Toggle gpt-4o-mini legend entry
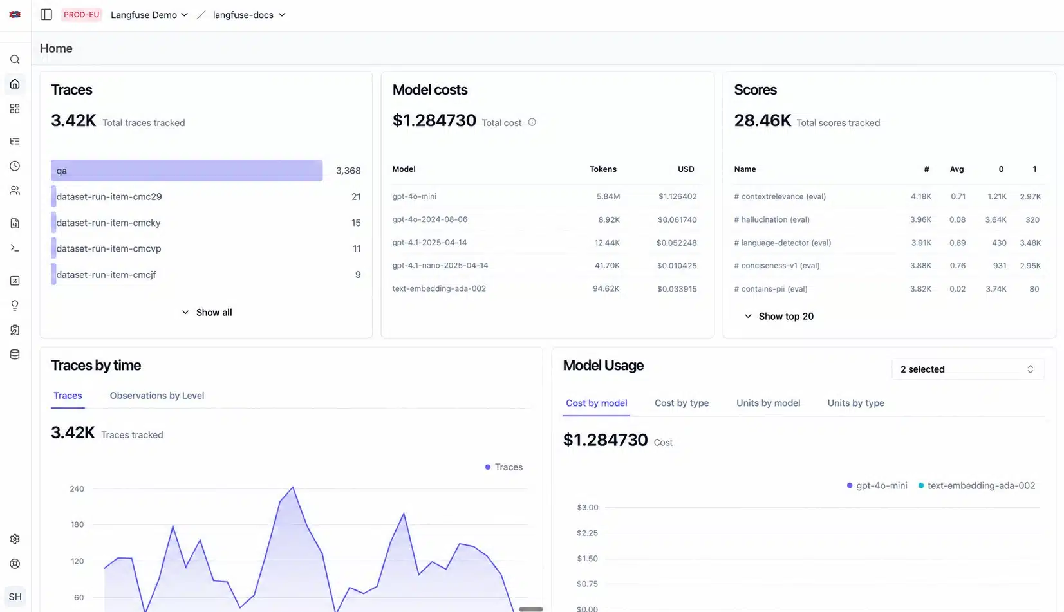 (x=877, y=486)
